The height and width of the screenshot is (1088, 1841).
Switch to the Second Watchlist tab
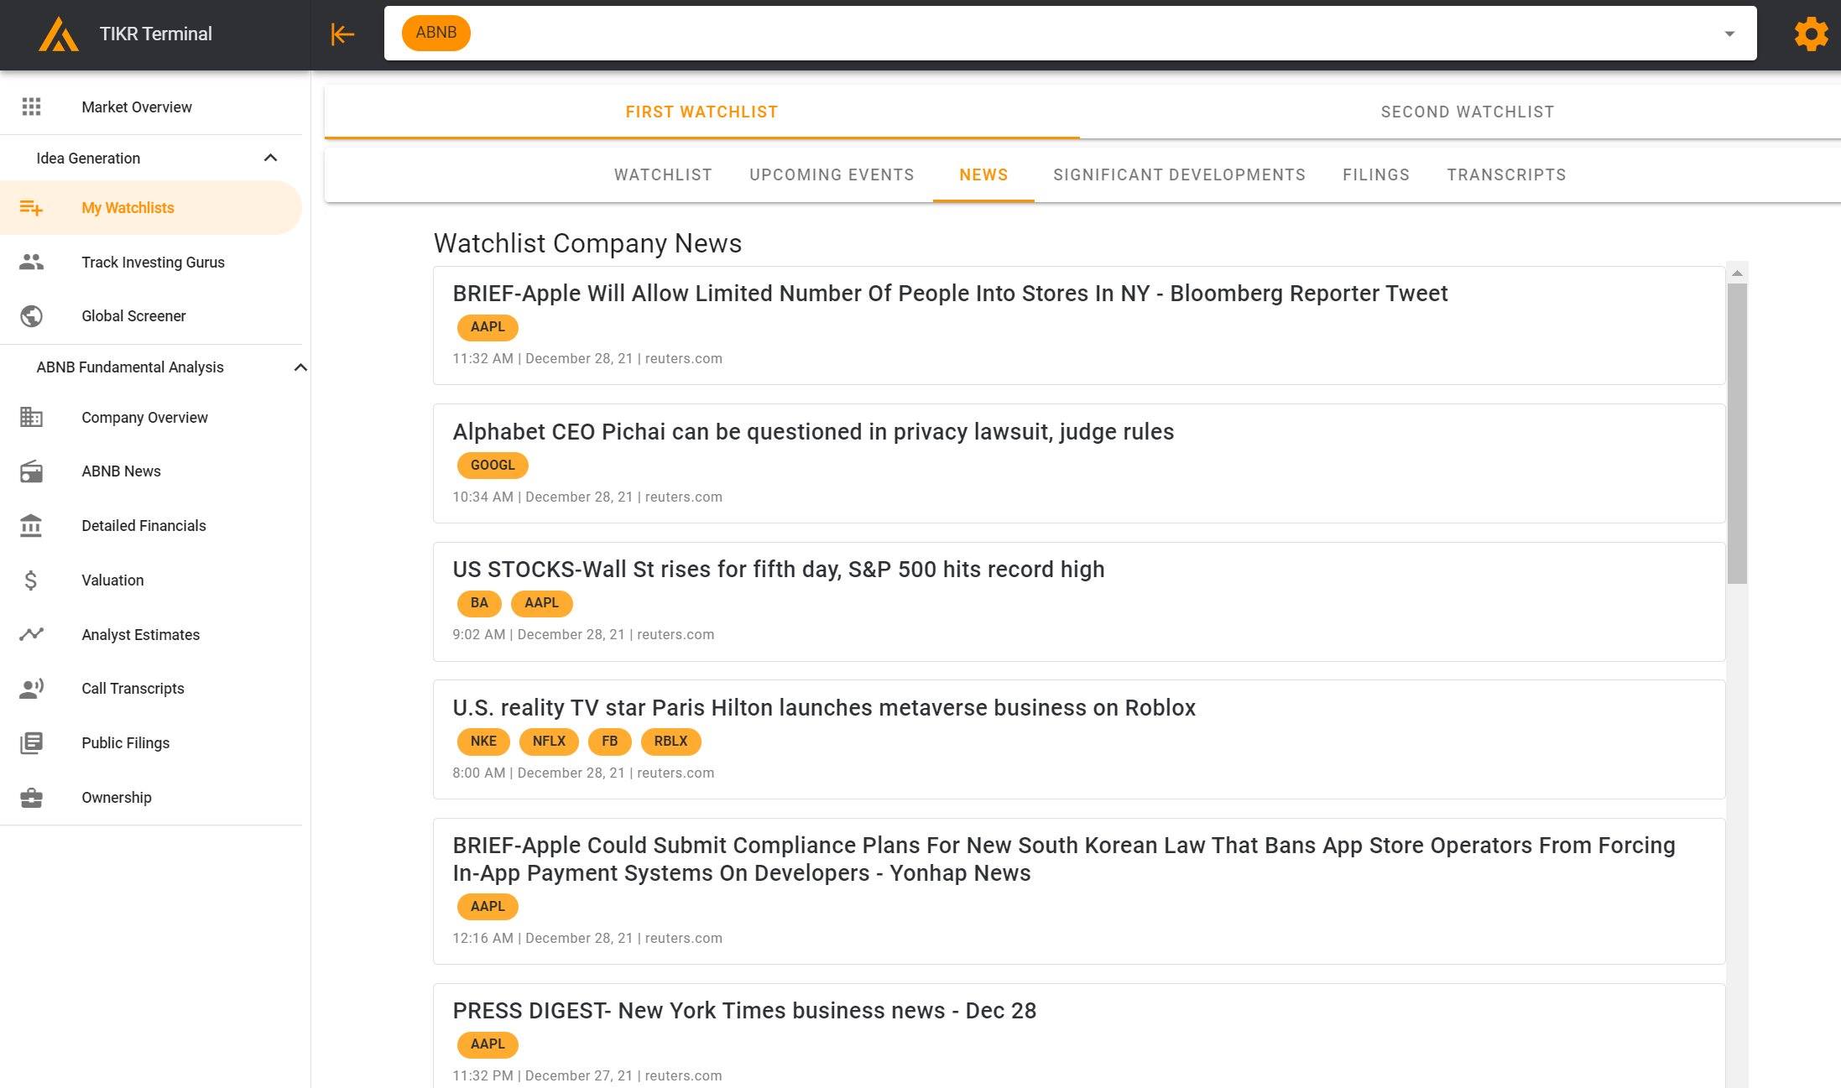(1468, 112)
